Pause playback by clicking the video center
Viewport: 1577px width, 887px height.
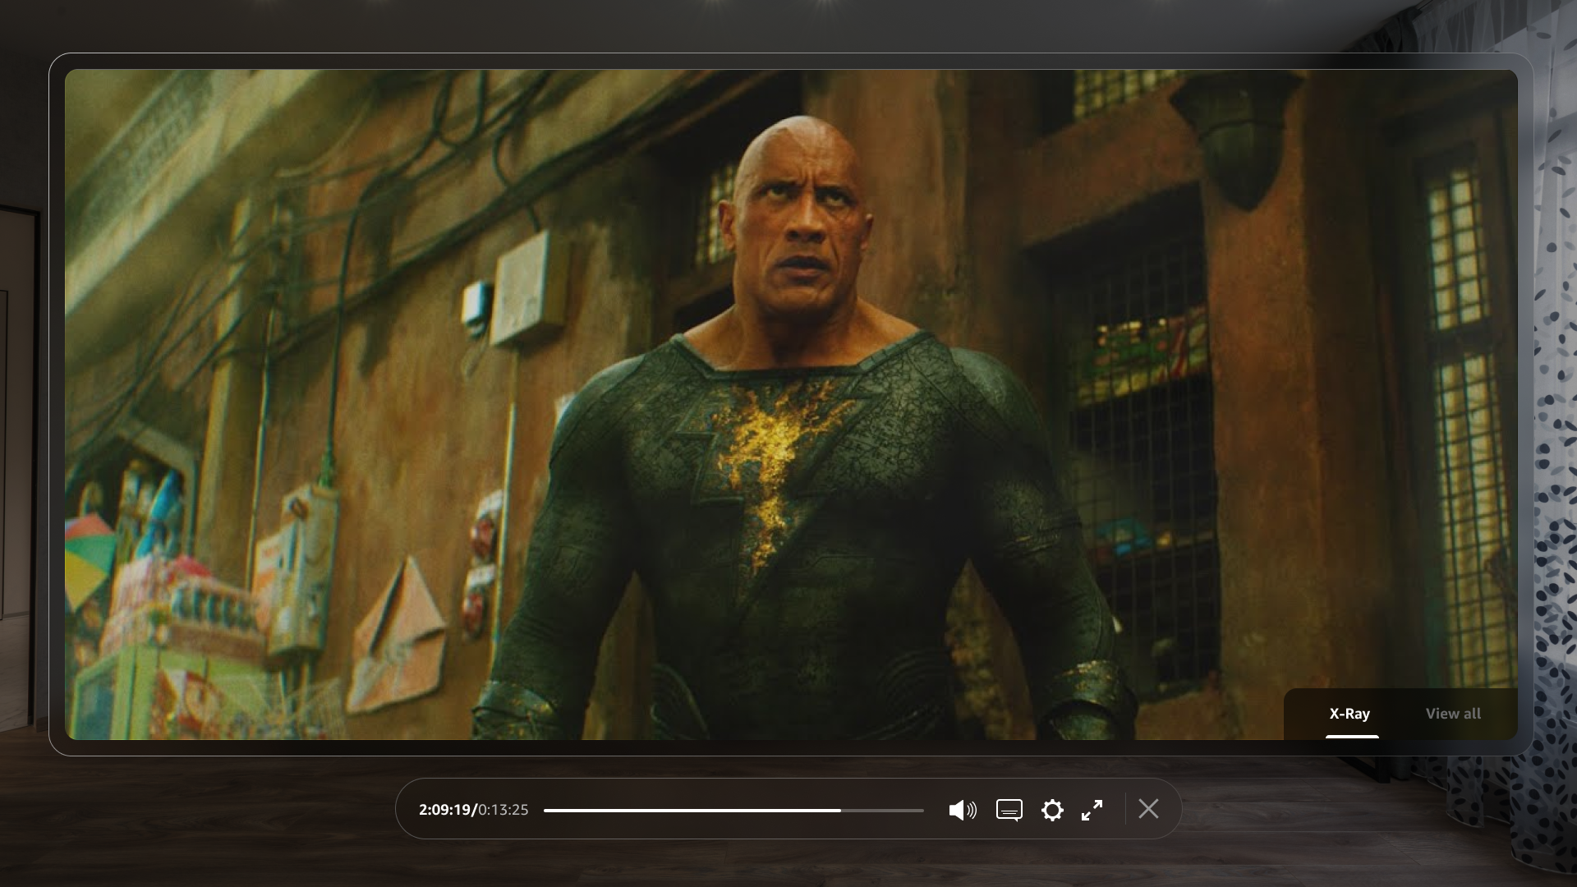click(x=790, y=404)
